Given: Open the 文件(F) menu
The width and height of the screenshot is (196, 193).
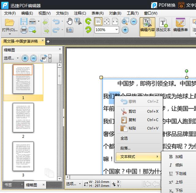Looking at the screenshot, I should [10, 13].
